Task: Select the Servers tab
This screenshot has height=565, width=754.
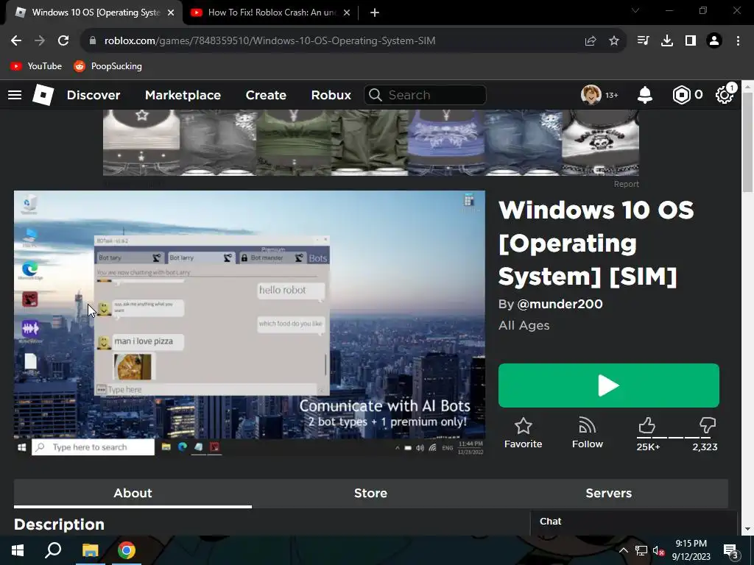Action: point(609,494)
